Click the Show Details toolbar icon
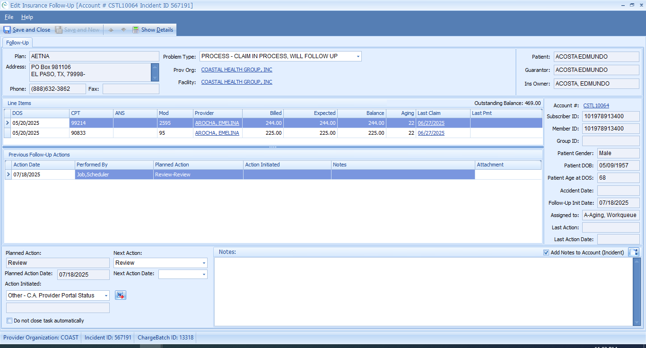This screenshot has height=348, width=646. pos(136,30)
